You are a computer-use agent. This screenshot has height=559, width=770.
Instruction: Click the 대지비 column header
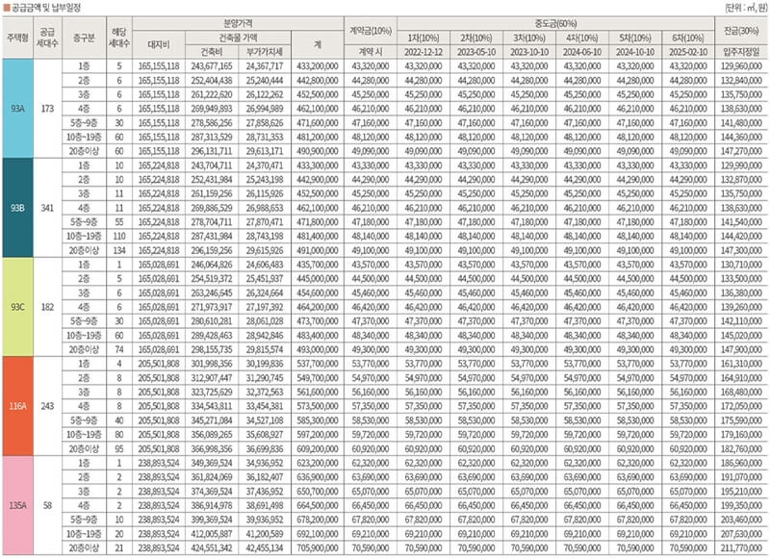(159, 44)
